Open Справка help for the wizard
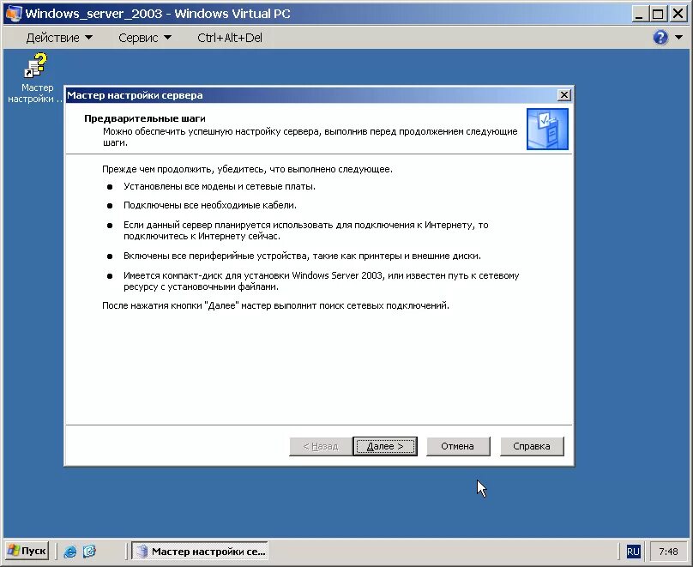The height and width of the screenshot is (567, 693). click(532, 446)
